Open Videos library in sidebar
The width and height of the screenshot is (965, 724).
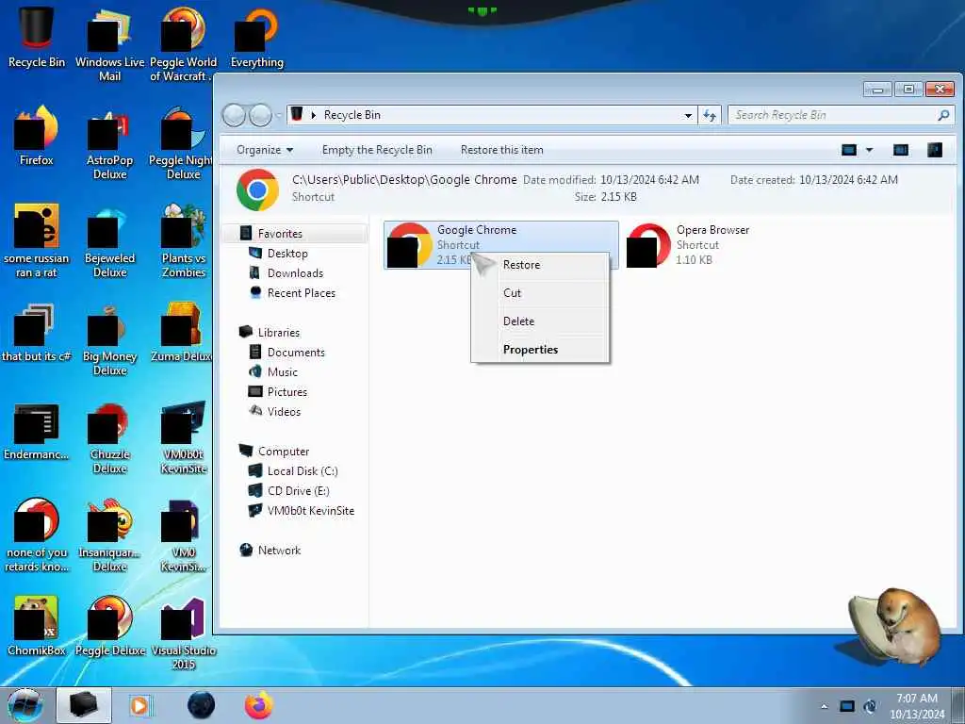283,411
